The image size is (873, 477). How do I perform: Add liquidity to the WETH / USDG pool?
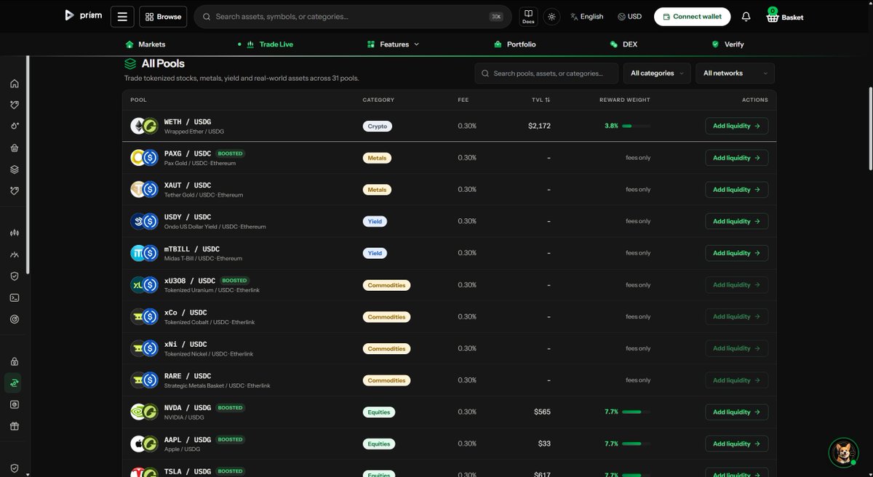click(736, 126)
